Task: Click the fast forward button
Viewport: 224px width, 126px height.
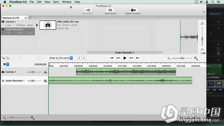Action: tap(131, 58)
